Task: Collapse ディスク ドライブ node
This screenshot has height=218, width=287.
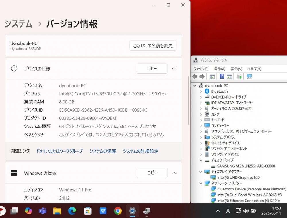Action: pyautogui.click(x=201, y=160)
